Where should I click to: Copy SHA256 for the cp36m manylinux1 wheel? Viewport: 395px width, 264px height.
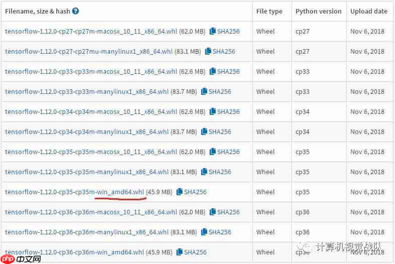click(216, 232)
